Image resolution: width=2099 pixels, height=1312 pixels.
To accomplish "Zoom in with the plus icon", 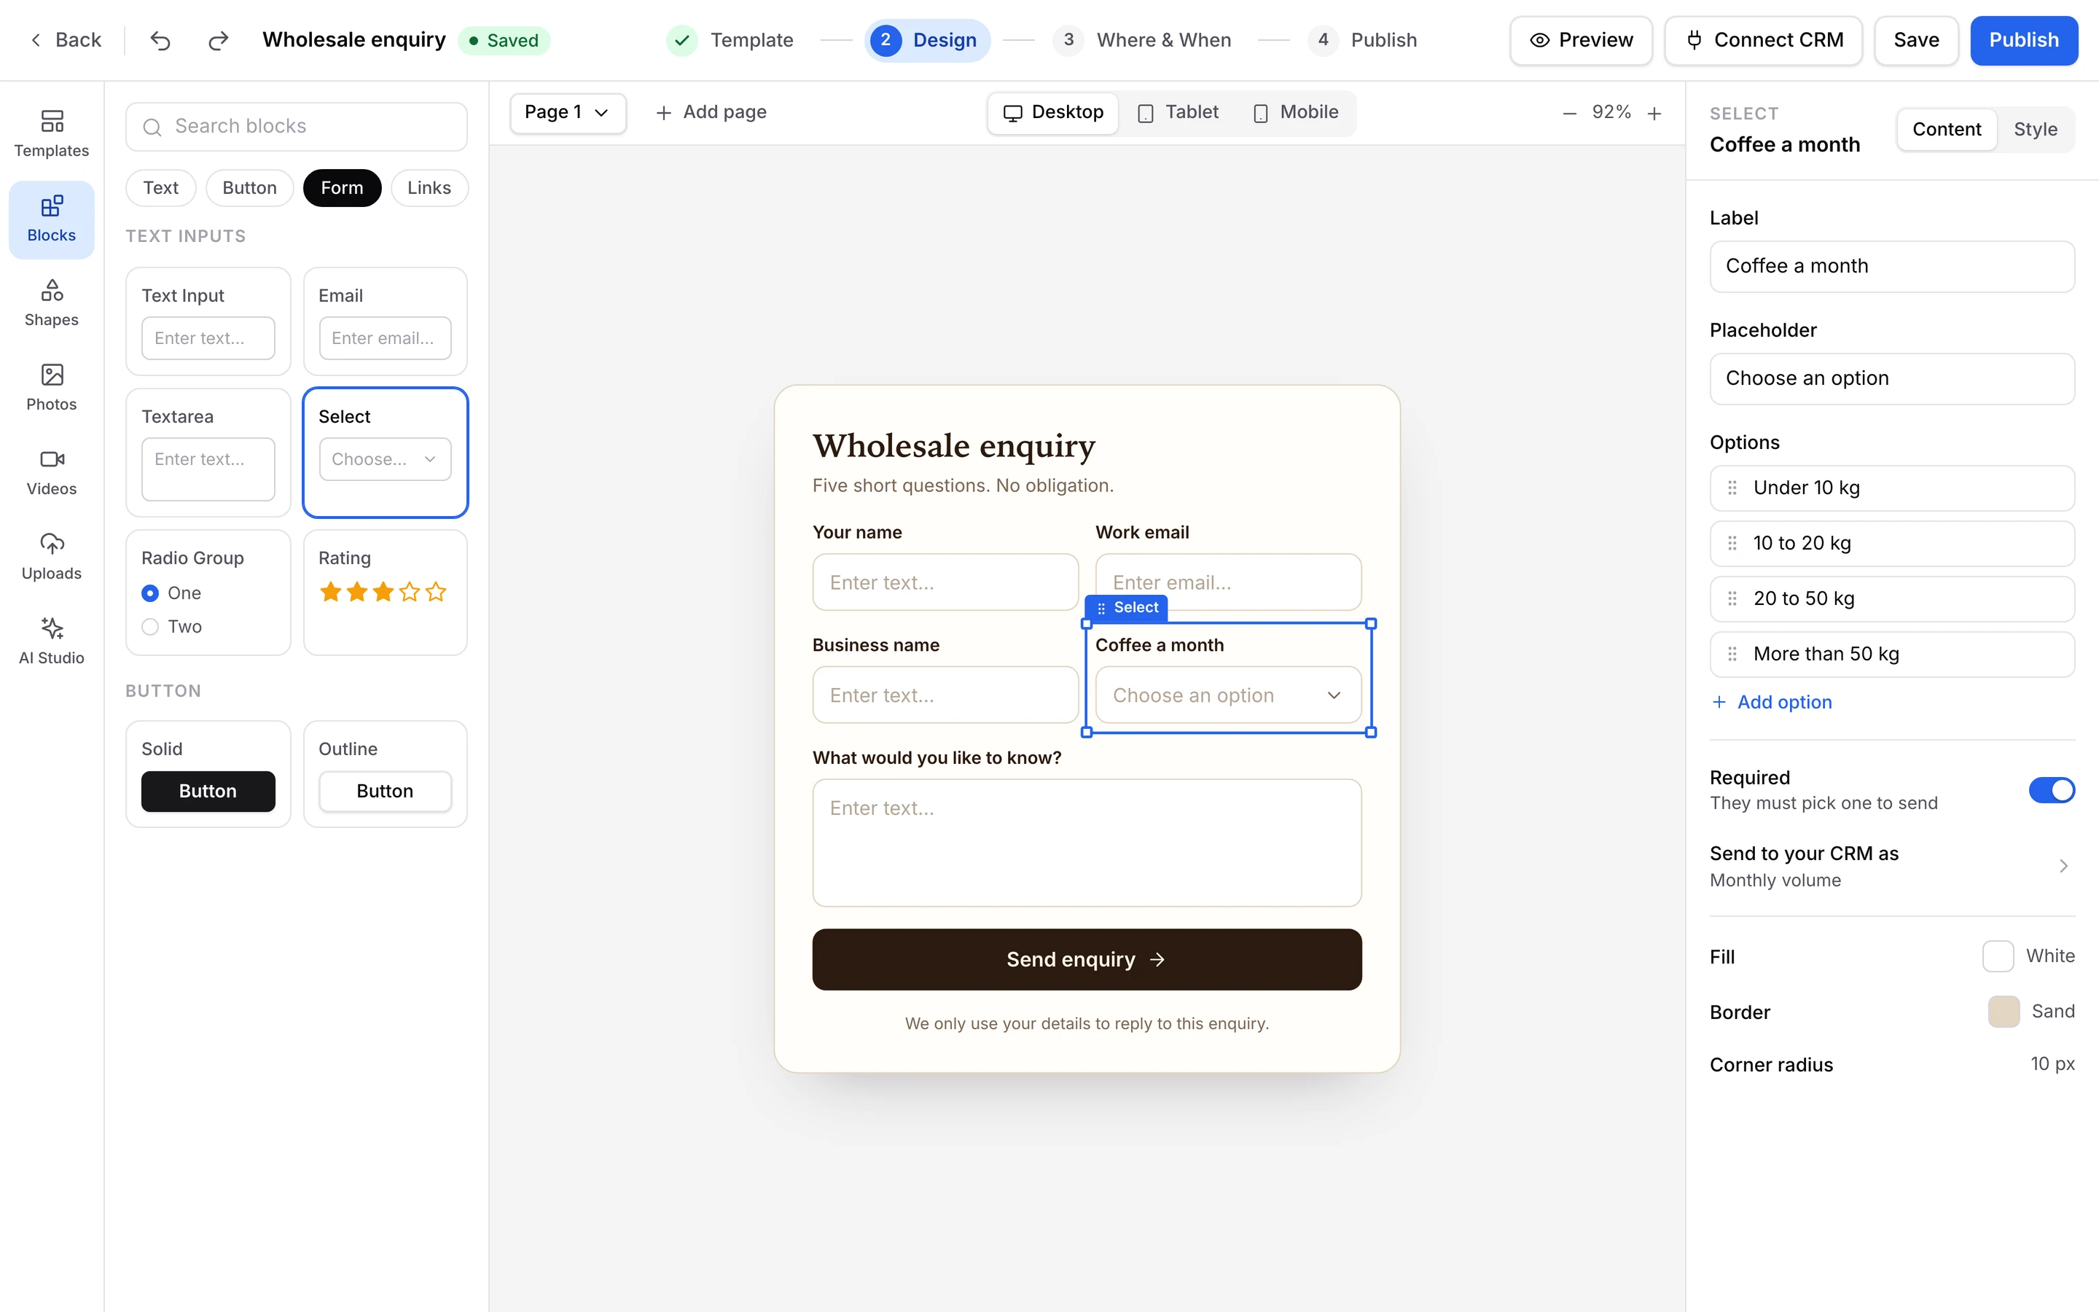I will pyautogui.click(x=1654, y=113).
